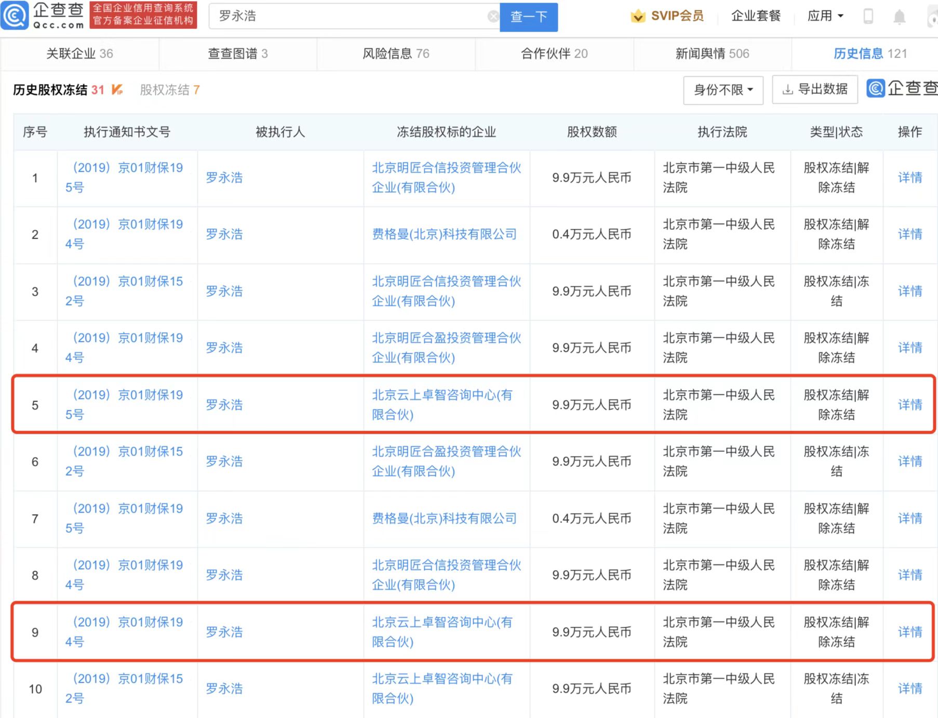Open the notification bell icon
Viewport: 938px width, 718px height.
pos(899,17)
